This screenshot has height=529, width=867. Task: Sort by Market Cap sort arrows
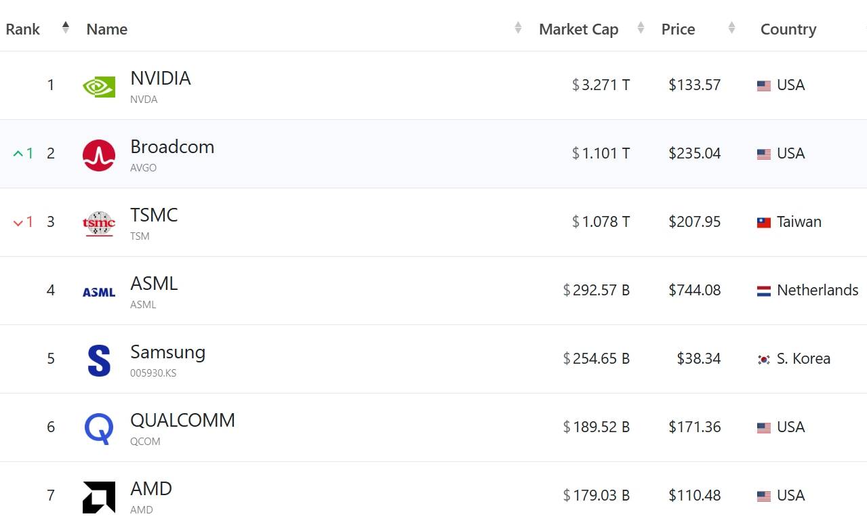click(x=641, y=28)
